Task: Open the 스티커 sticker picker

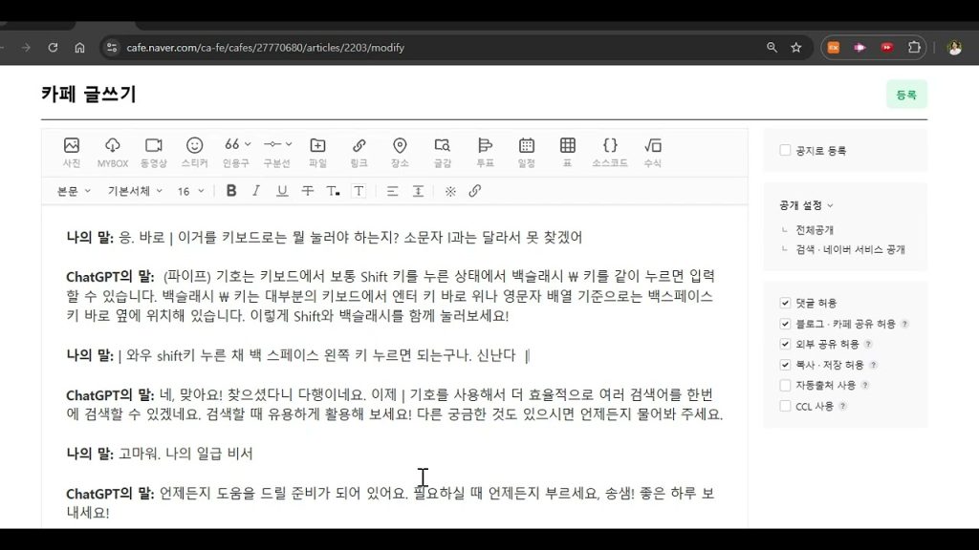Action: coord(194,151)
